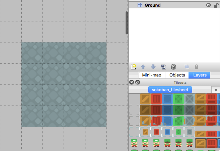
Task: Toggle show/hide other layers icon
Action: coord(187,67)
